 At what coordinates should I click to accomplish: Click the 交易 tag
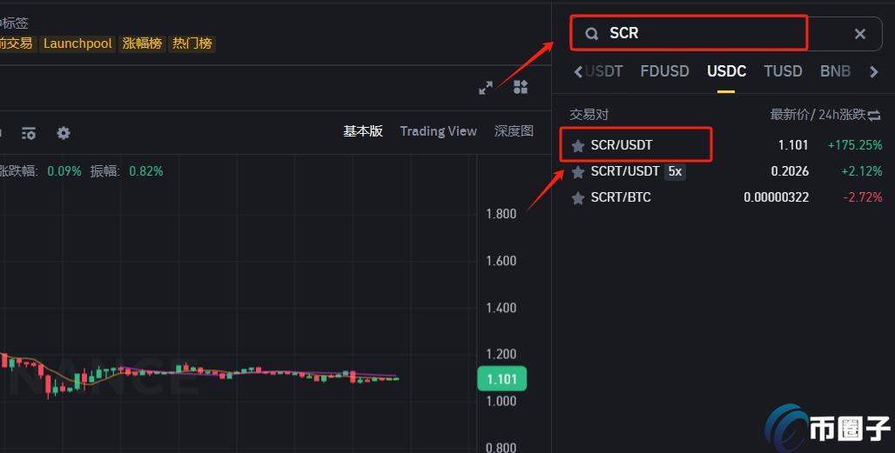(x=16, y=43)
